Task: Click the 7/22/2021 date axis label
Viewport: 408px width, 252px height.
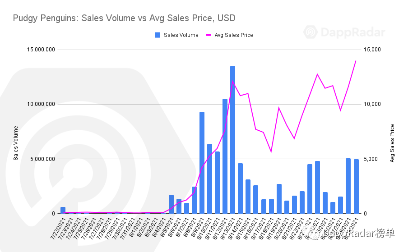Action: pyautogui.click(x=57, y=229)
